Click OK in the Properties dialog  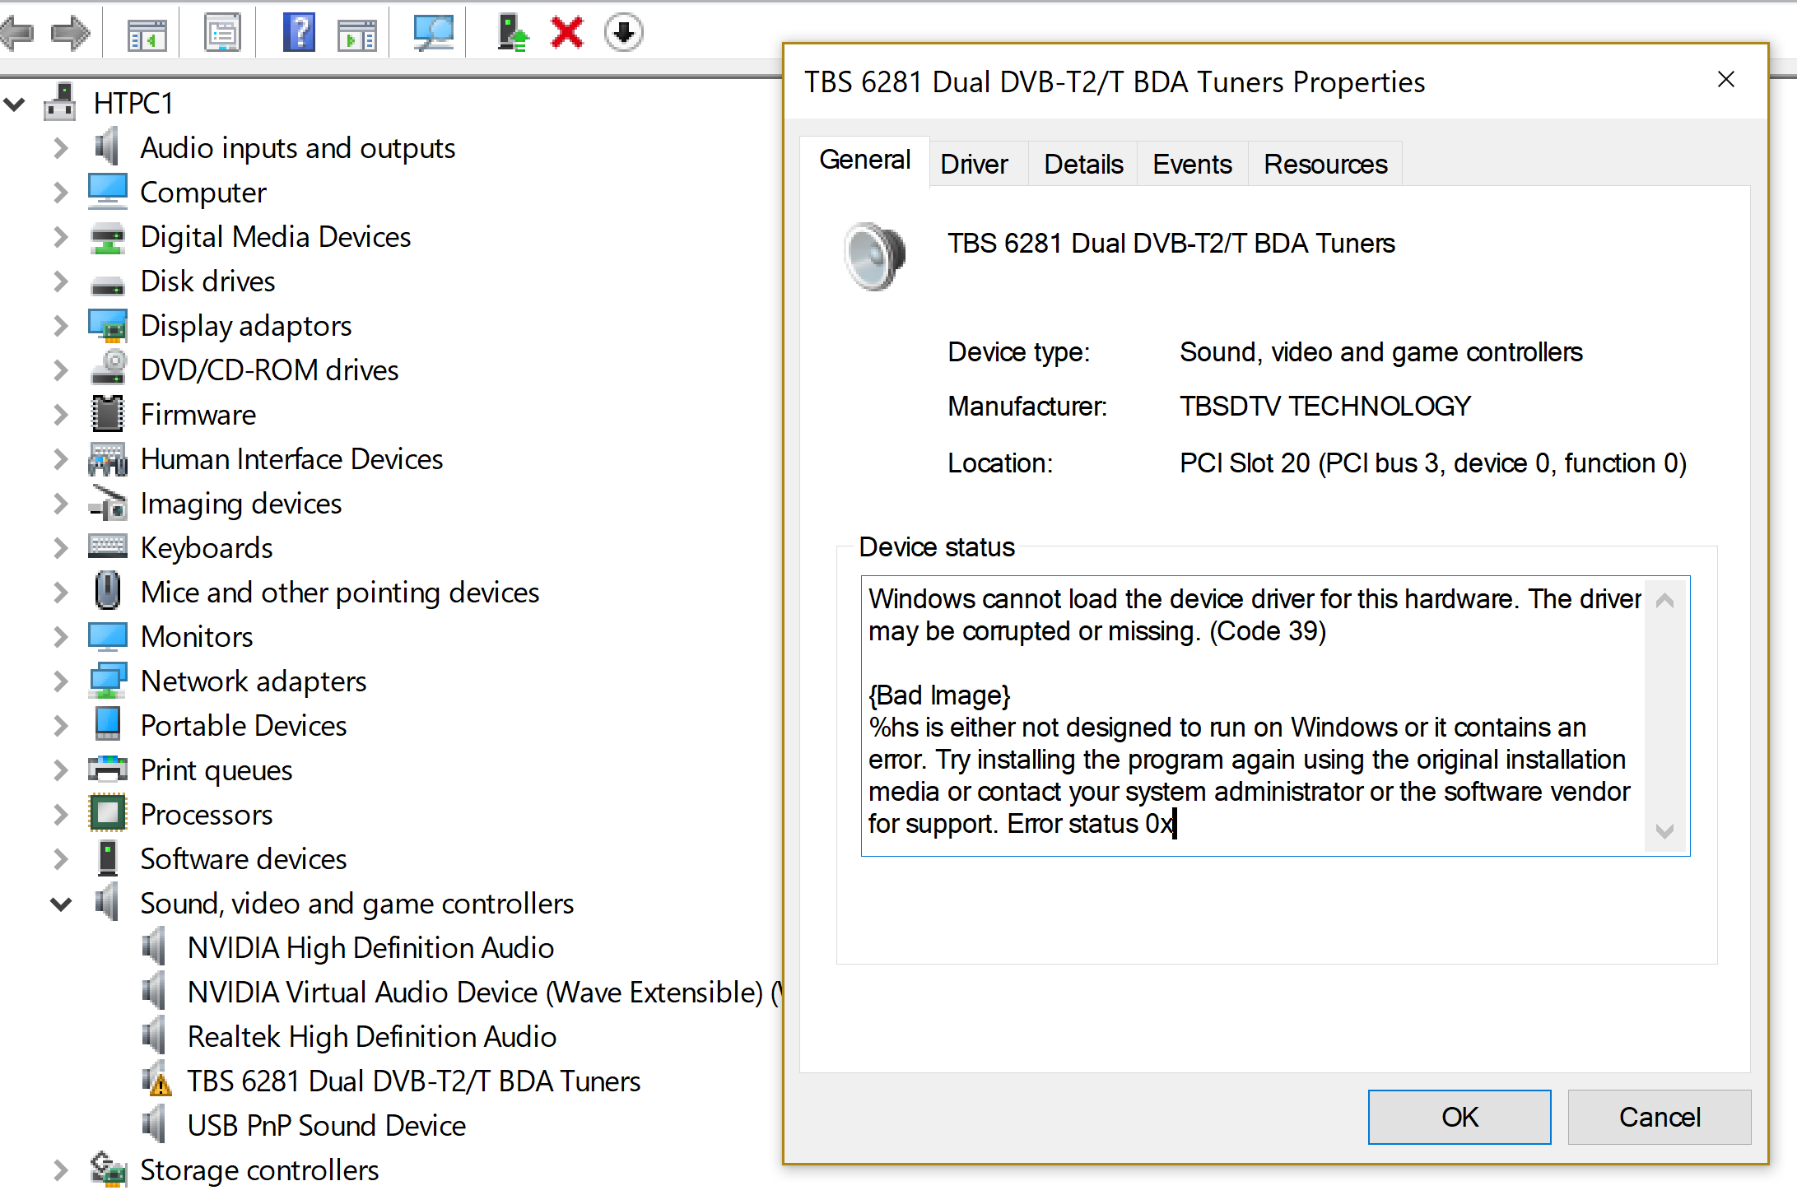pos(1459,1117)
